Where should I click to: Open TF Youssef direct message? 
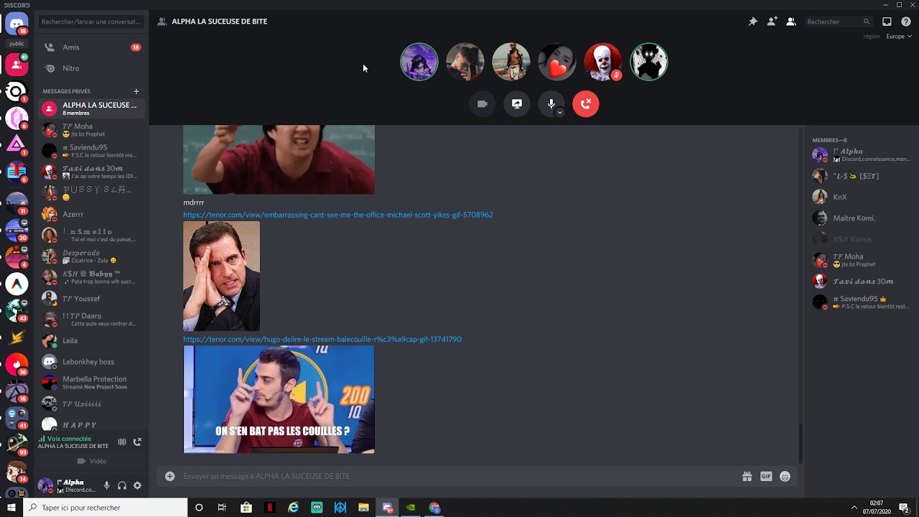91,298
